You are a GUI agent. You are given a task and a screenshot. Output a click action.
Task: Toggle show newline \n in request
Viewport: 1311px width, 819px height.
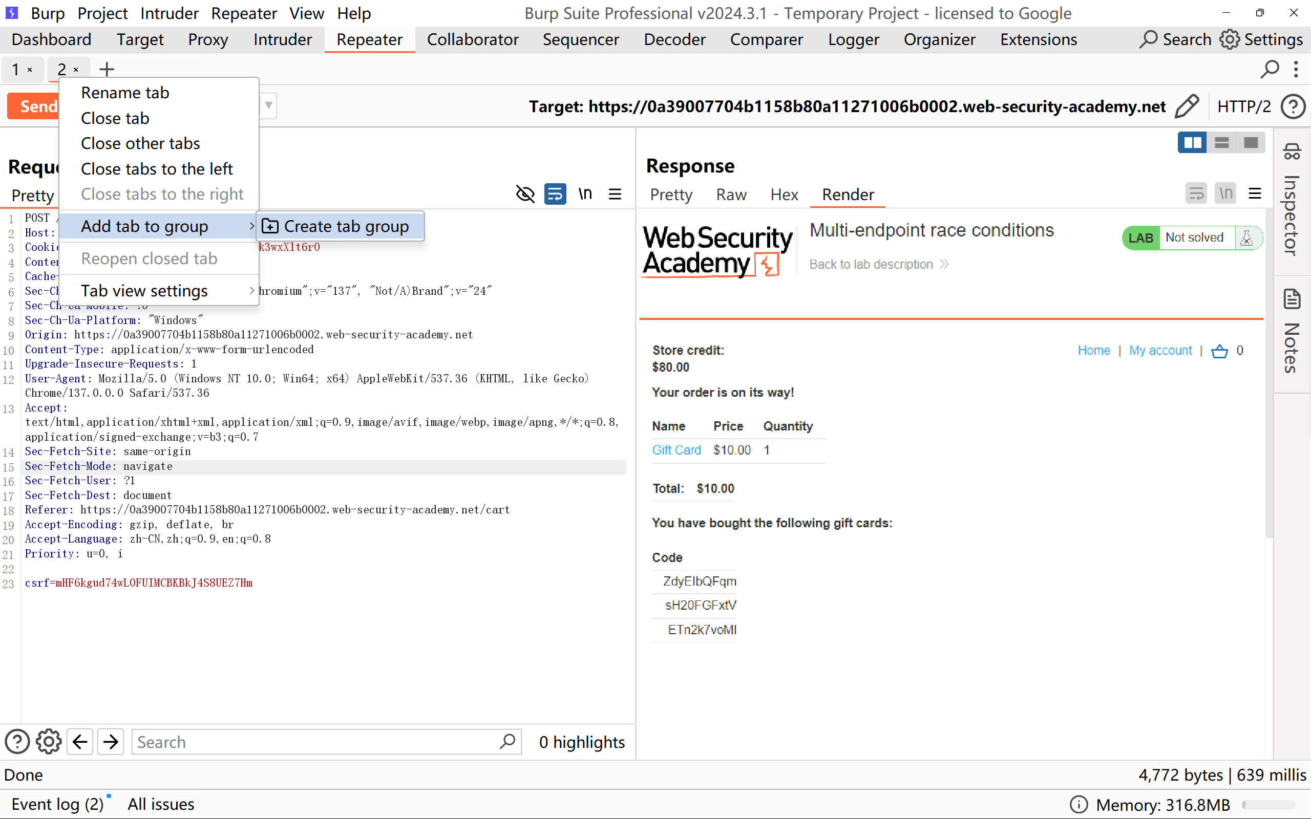585,194
